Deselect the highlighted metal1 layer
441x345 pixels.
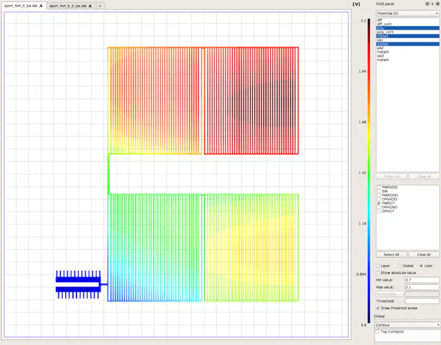coord(407,36)
